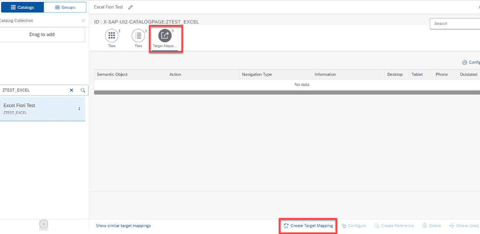
Task: Click the Create Target Mapping button
Action: 308,225
